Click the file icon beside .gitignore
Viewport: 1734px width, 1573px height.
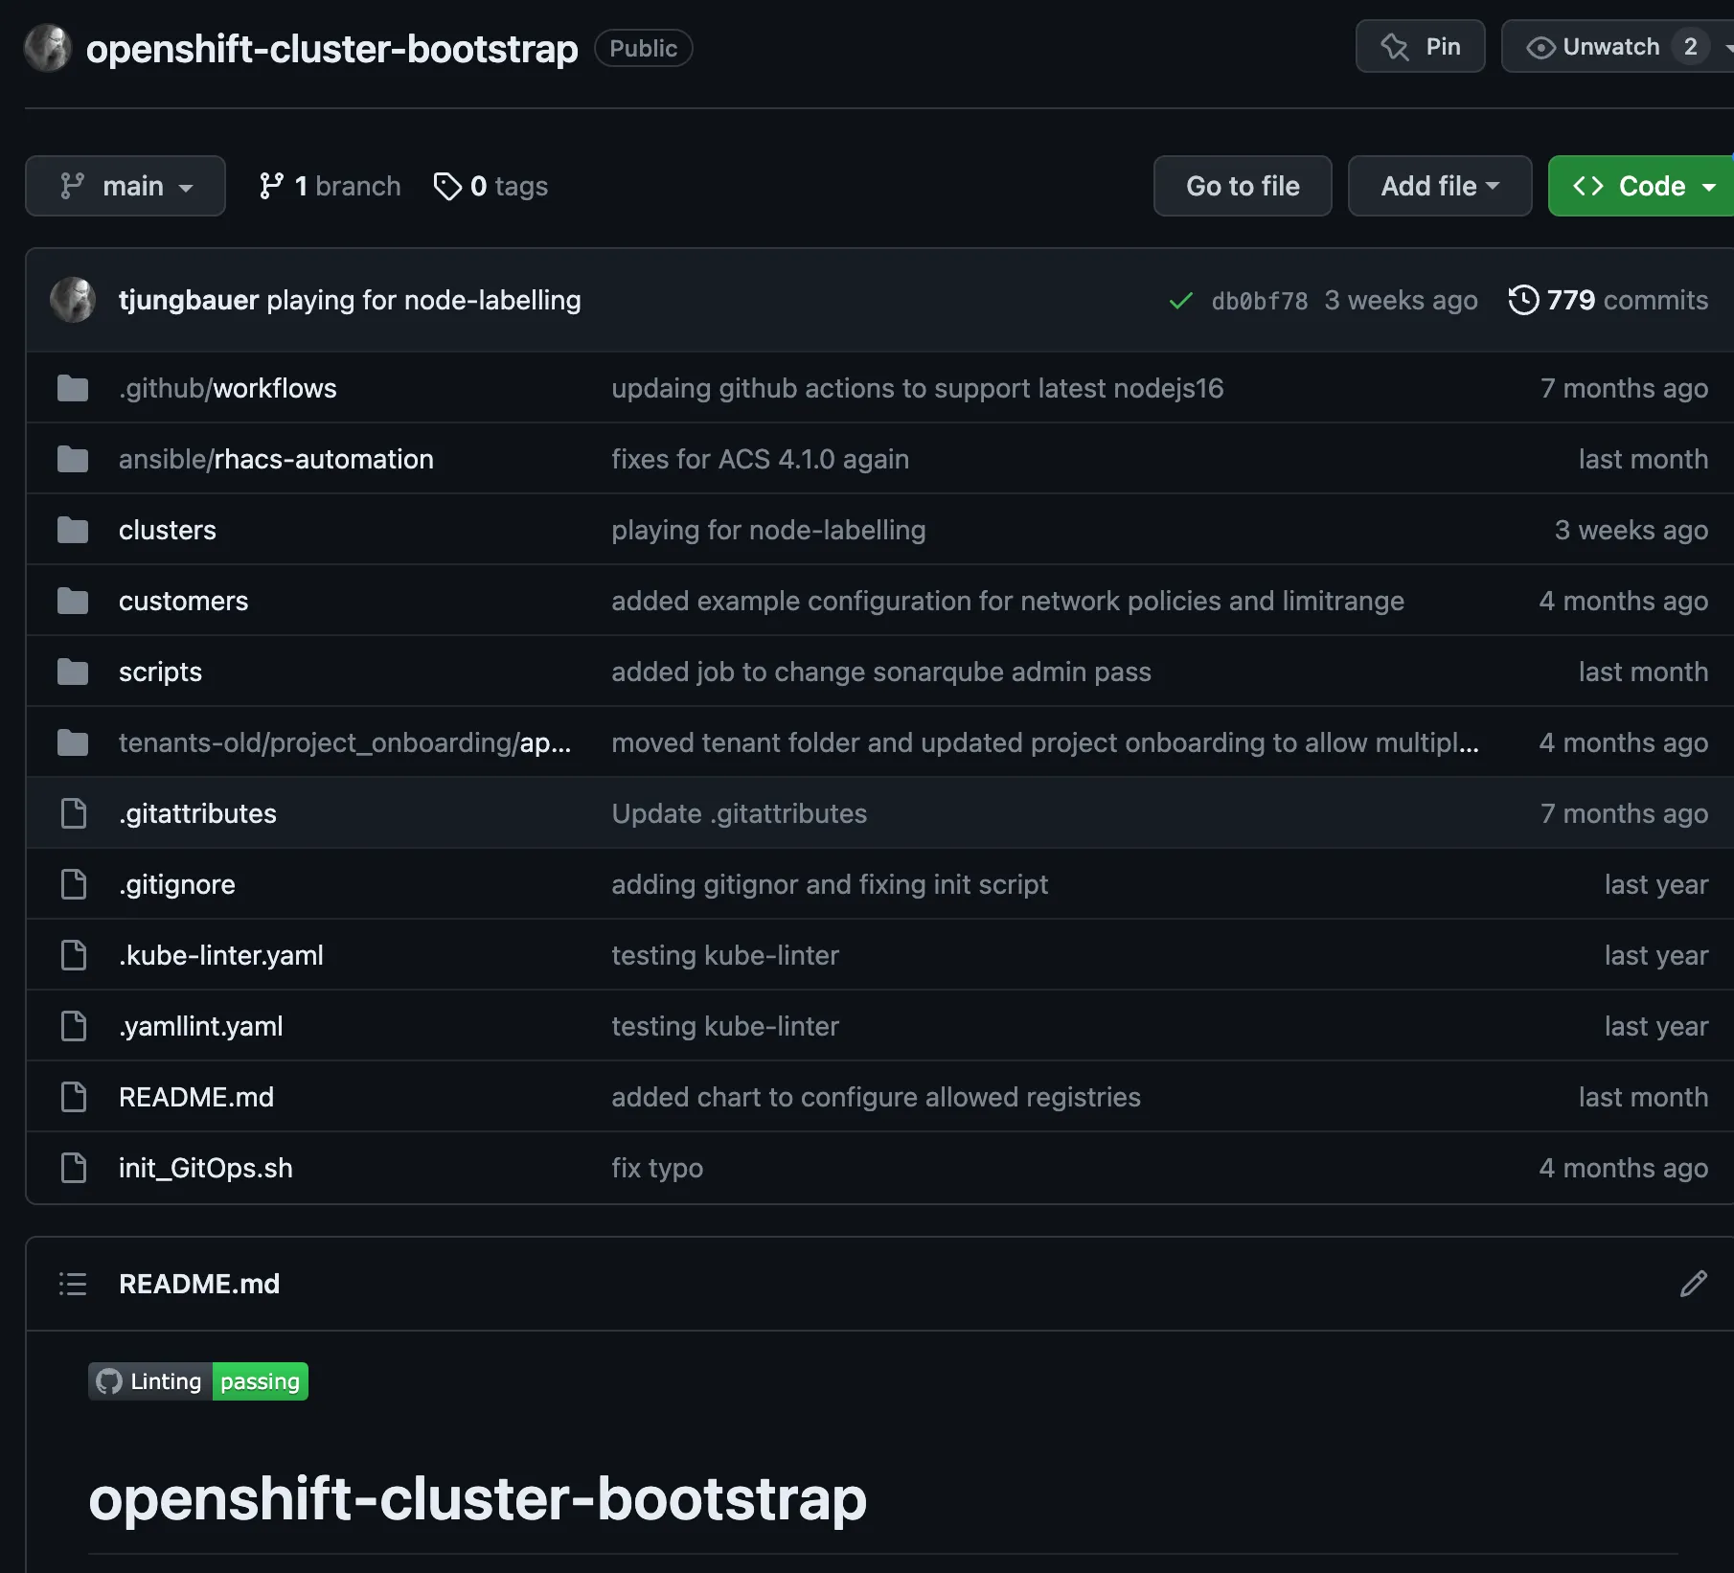click(x=75, y=883)
